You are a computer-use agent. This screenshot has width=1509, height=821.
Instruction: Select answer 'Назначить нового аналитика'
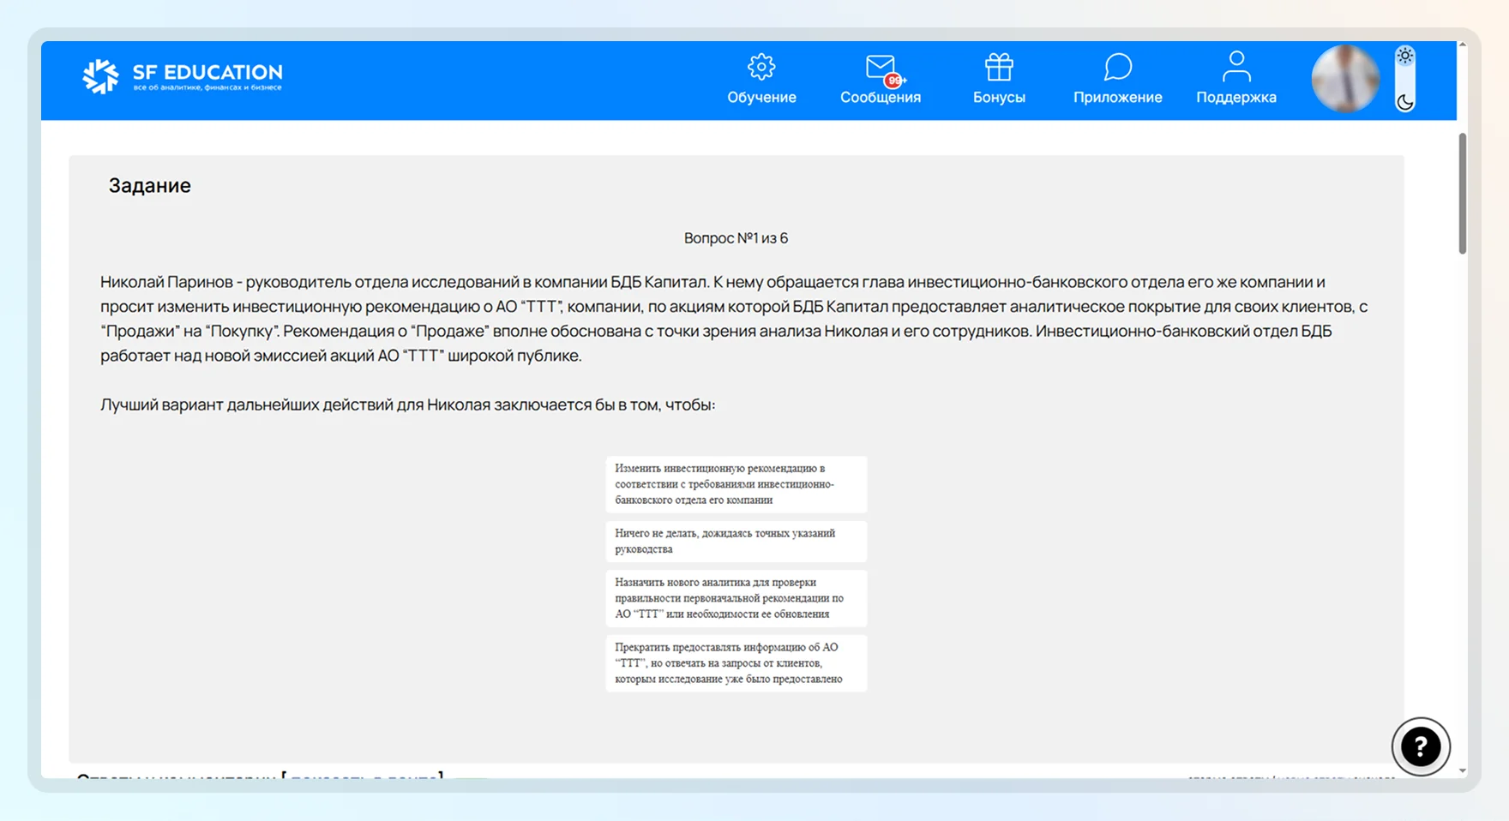[736, 598]
